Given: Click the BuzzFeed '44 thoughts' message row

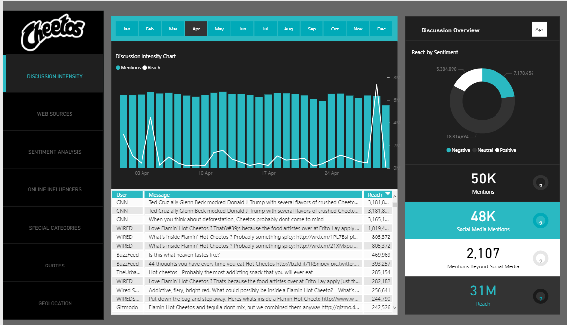Looking at the screenshot, I should [x=252, y=264].
